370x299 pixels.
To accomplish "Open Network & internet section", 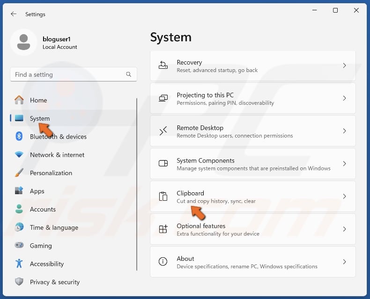I will (73, 155).
